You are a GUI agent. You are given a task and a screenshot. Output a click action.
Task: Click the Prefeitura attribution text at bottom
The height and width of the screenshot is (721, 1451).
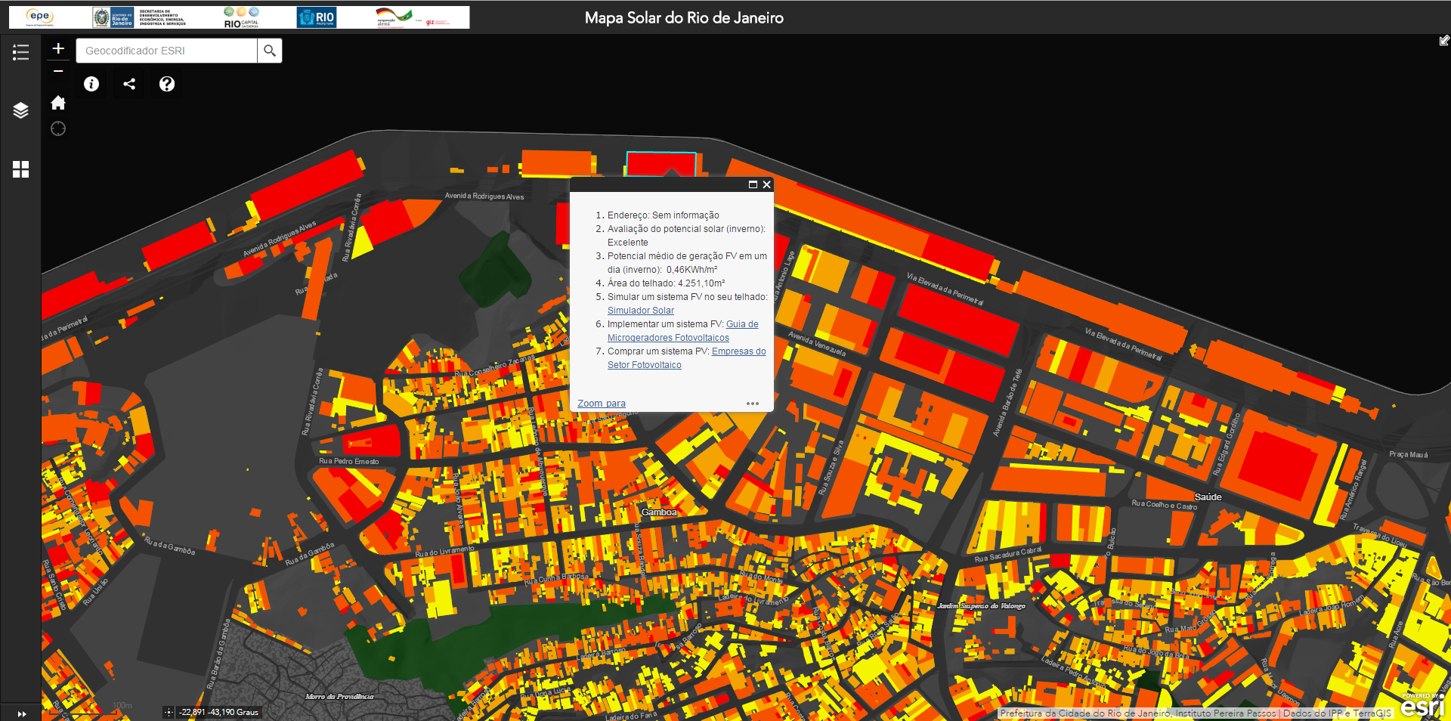pos(1196,713)
